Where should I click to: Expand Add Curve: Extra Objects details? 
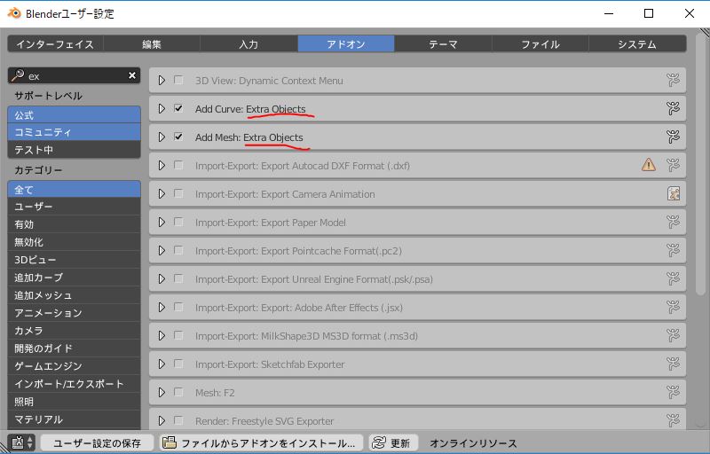[x=162, y=109]
